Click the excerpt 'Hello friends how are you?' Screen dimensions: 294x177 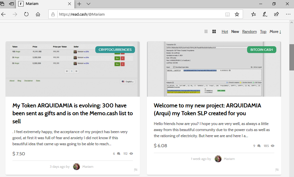click(212, 130)
